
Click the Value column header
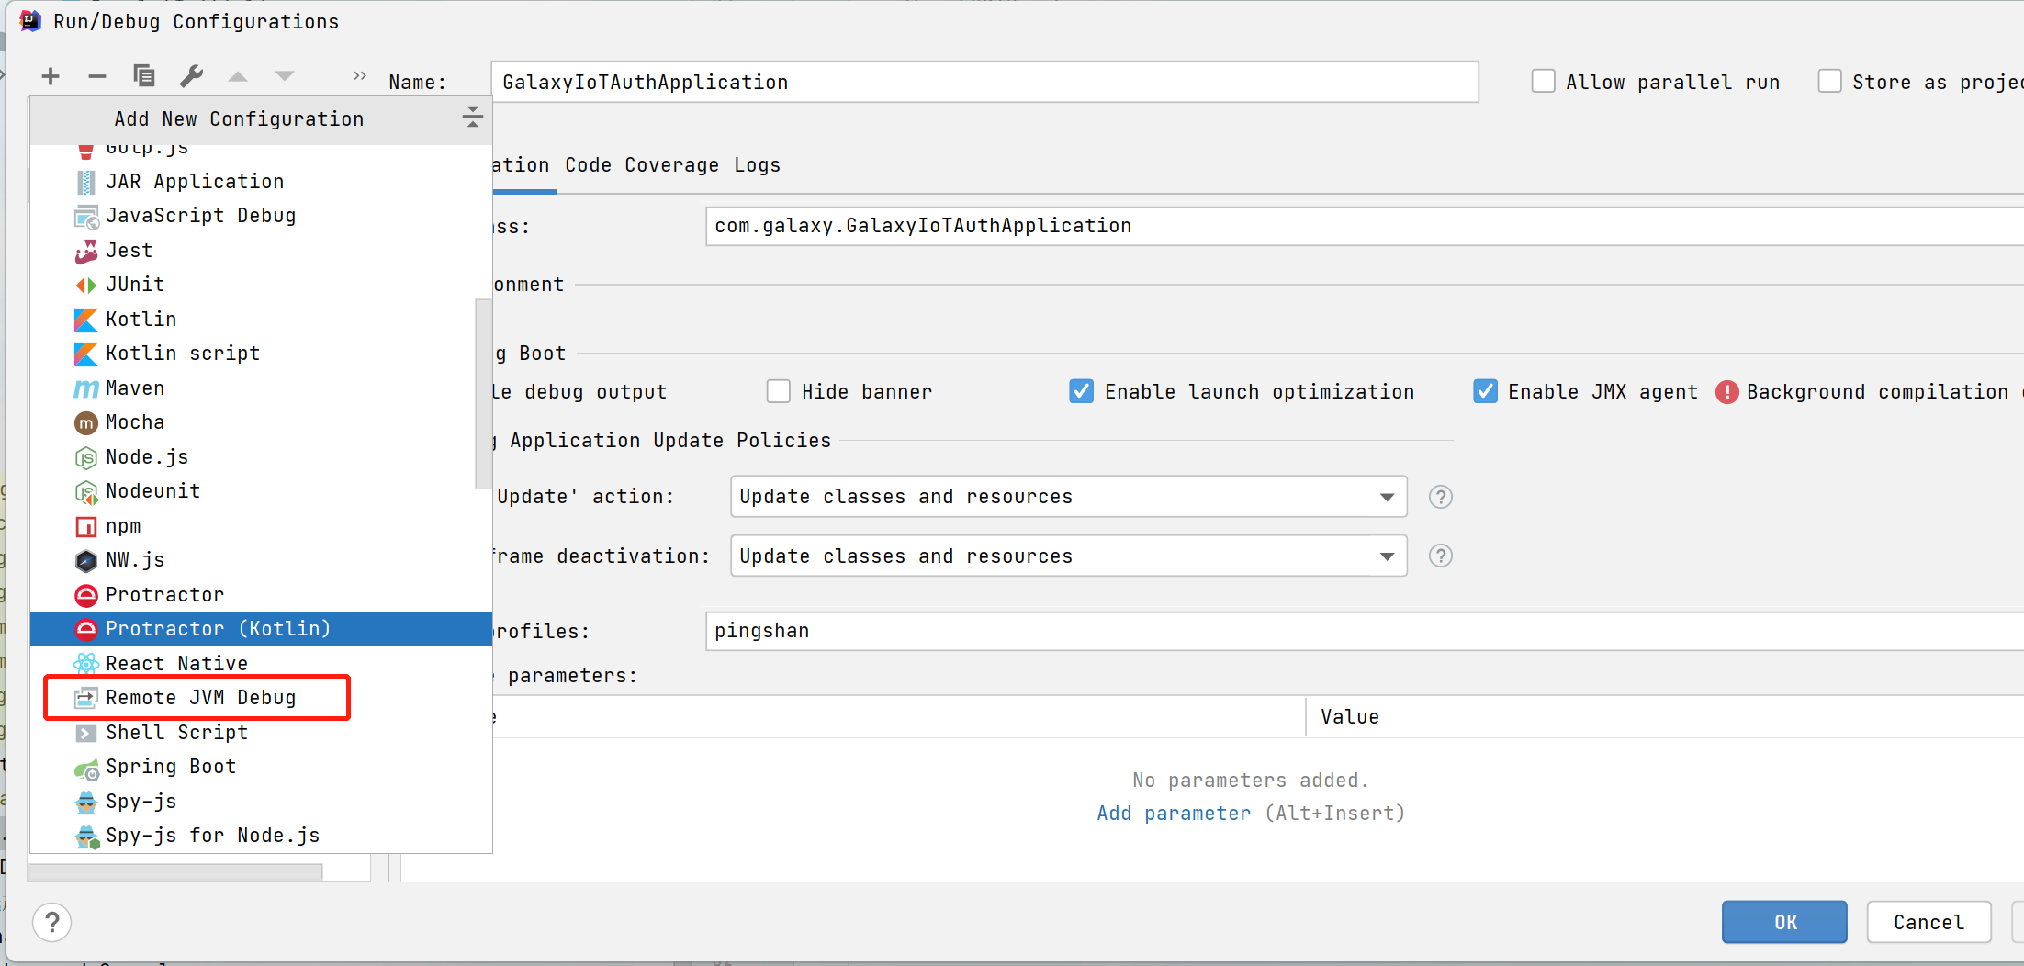1350,717
